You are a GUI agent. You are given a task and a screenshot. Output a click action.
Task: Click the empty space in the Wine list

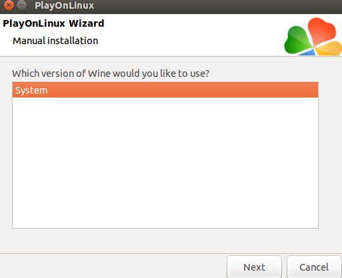click(x=165, y=162)
